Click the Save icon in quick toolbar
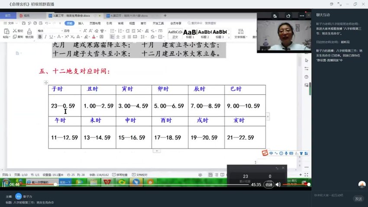Viewport: 368px width, 207px height. point(23,23)
